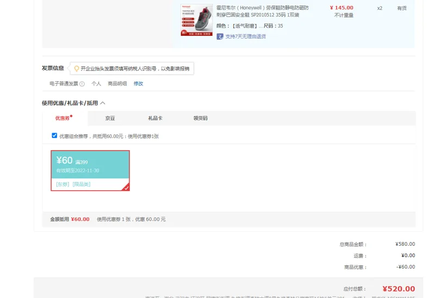
Task: Click the 商品明细 invoice content text
Action: (x=117, y=84)
